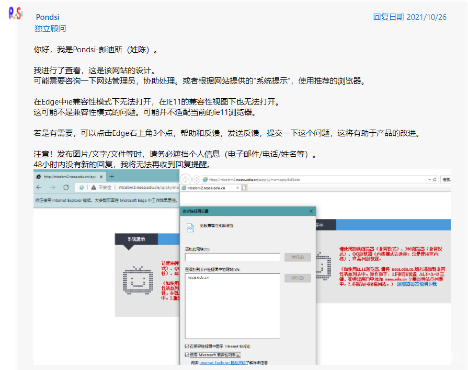468x370 pixels.
Task: Open a new tab in IE11
Action: pyautogui.click(x=244, y=188)
